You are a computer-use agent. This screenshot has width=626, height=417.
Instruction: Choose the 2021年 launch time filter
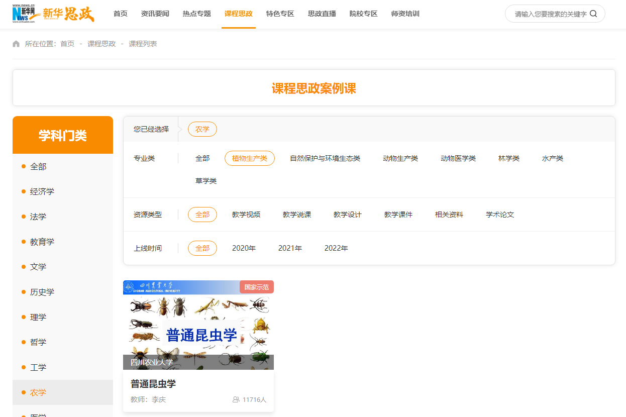290,248
